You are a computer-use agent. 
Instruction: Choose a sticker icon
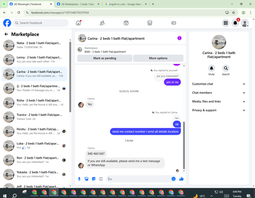[x=94, y=179]
